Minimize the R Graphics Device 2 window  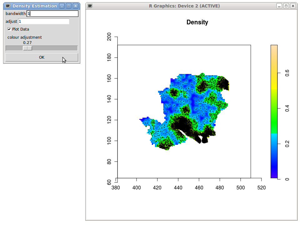click(279, 6)
